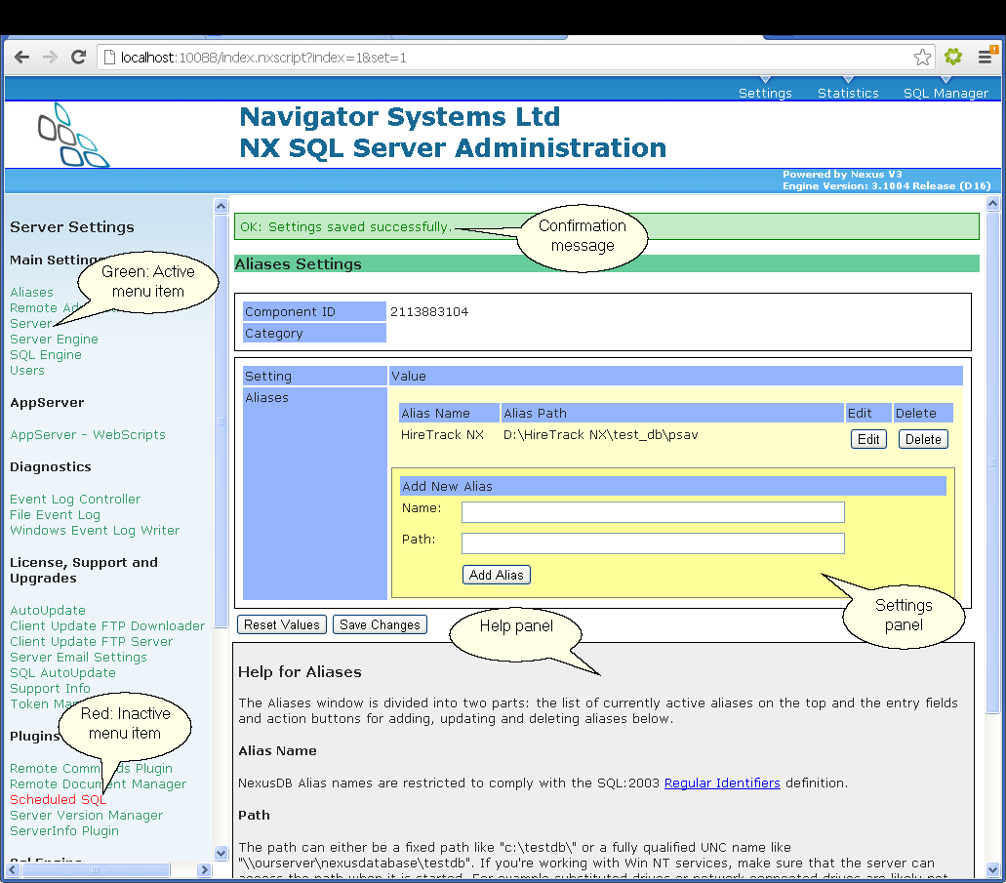The height and width of the screenshot is (883, 1006).
Task: Open the SQL Manager top menu
Action: tap(946, 93)
